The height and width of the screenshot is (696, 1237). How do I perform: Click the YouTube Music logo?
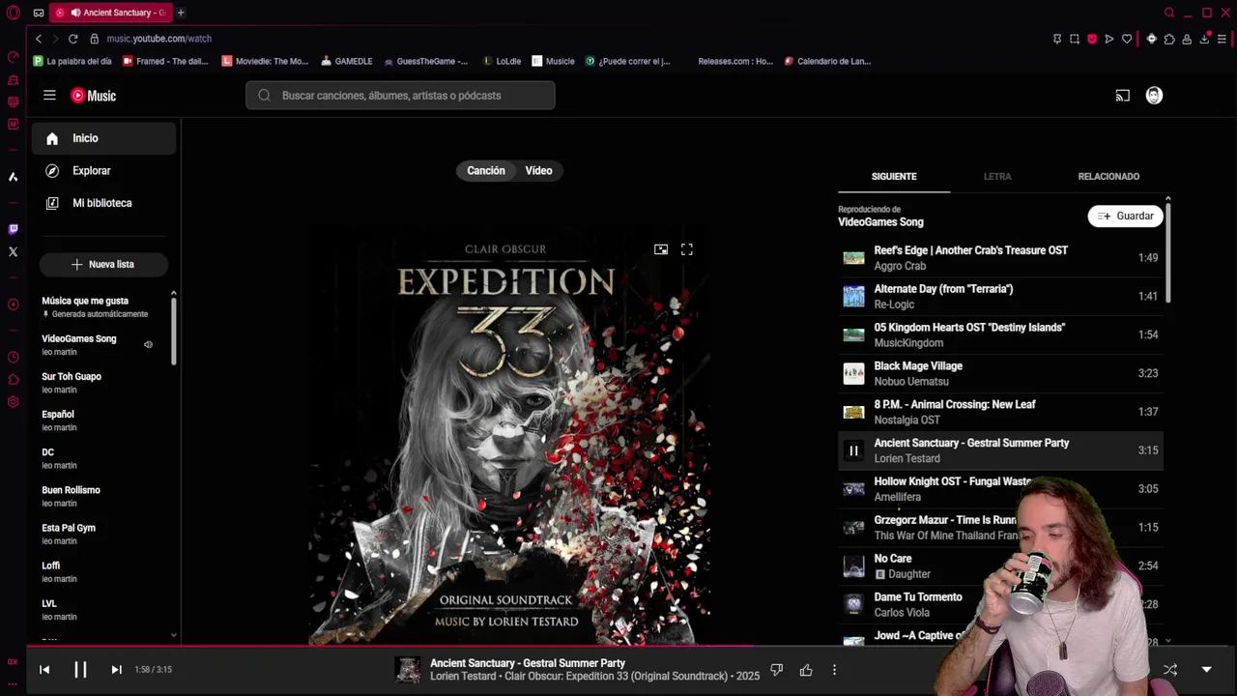coord(93,96)
